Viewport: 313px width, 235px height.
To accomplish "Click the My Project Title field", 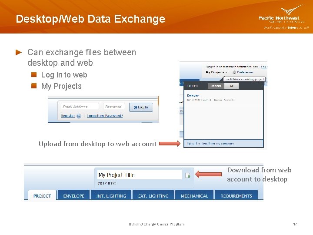I will pos(140,175).
